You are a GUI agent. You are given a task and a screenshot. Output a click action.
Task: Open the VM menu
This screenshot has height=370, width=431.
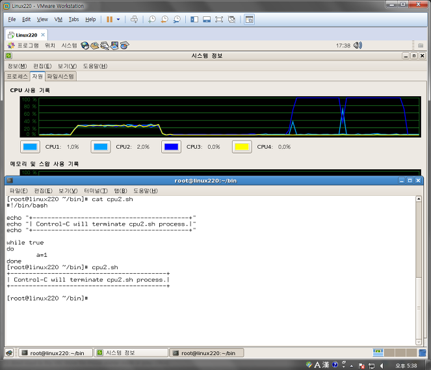click(x=59, y=20)
